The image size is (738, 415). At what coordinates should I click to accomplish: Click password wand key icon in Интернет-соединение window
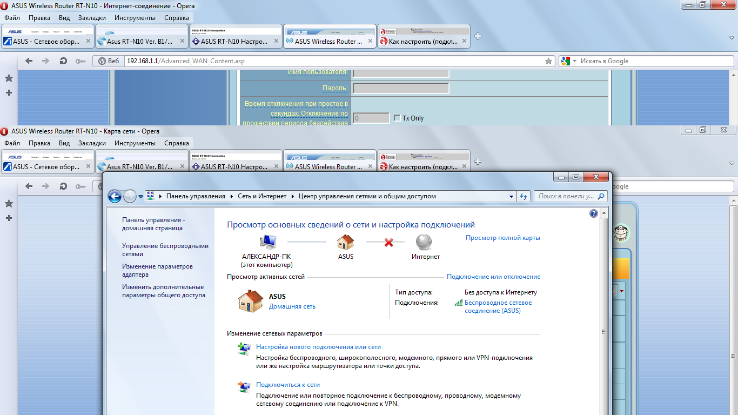click(x=80, y=61)
